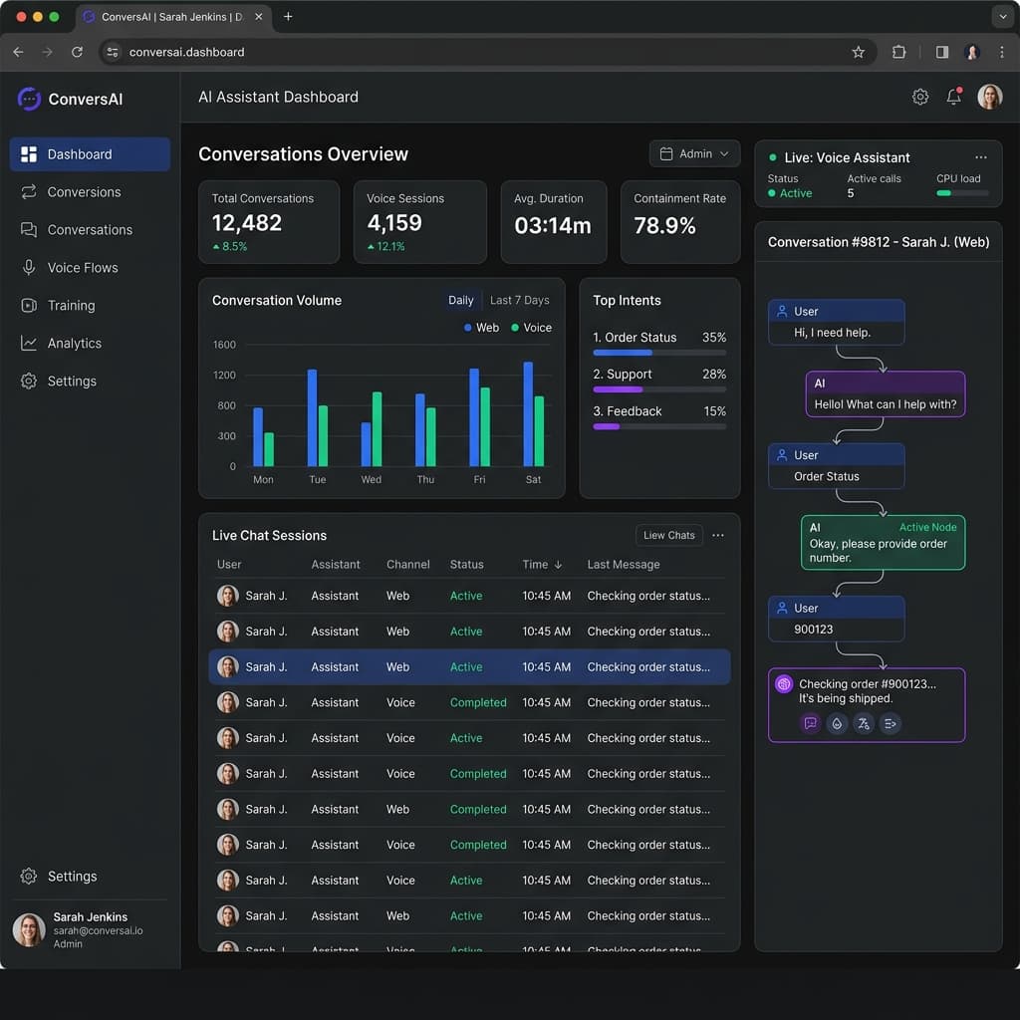The width and height of the screenshot is (1020, 1020).
Task: Toggle the browser side panel
Action: (x=941, y=52)
